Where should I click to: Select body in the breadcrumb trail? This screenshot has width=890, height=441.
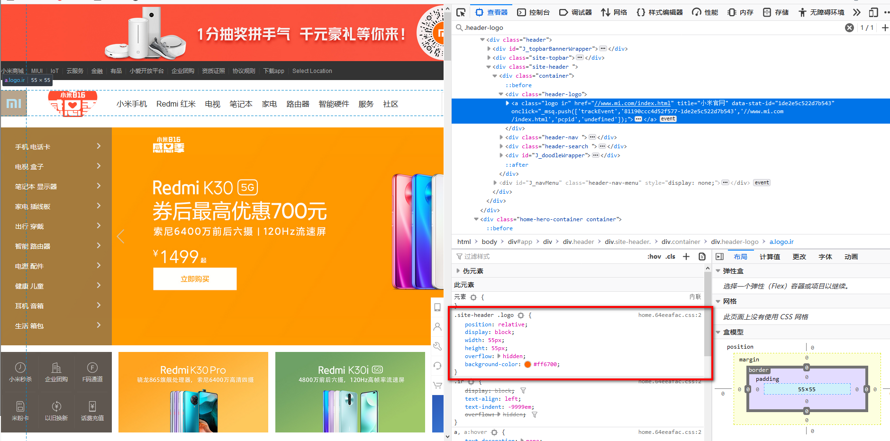coord(489,242)
